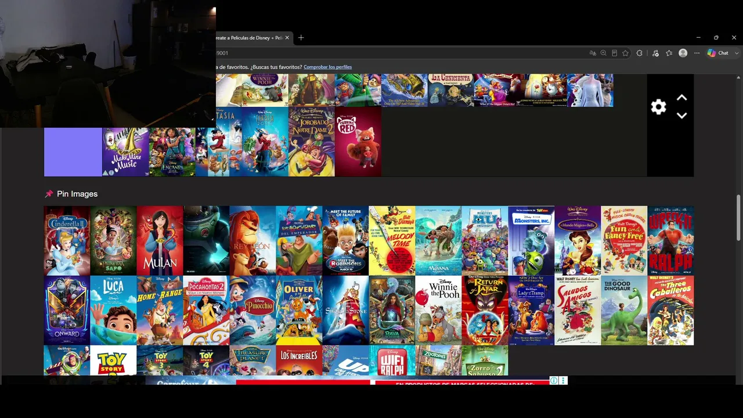Click the page vertical scrollbar

(738, 218)
